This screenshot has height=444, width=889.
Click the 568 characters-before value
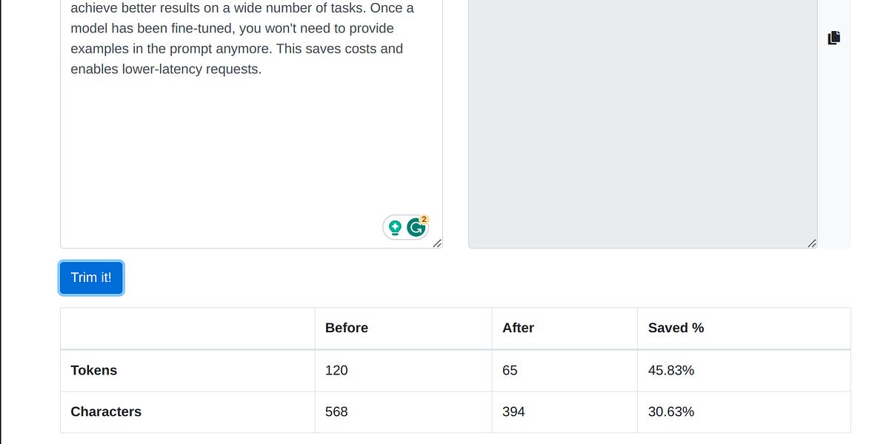click(x=336, y=412)
